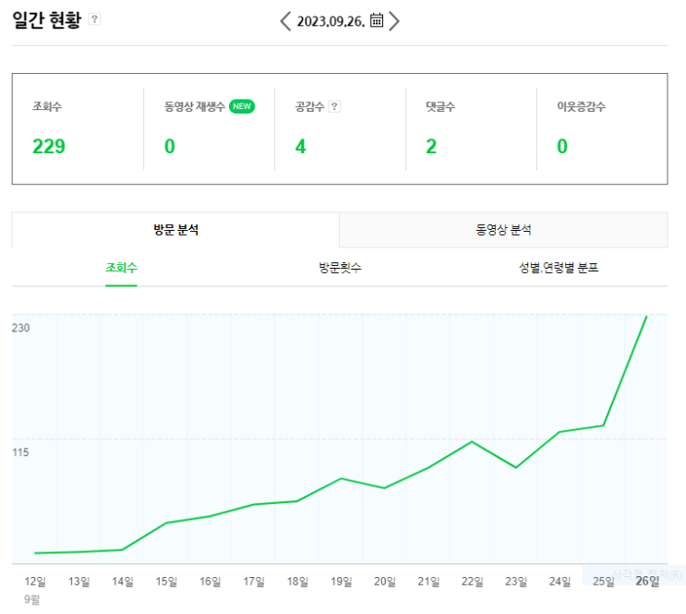Click the 댓글수 value 2
686x614 pixels.
coord(431,146)
